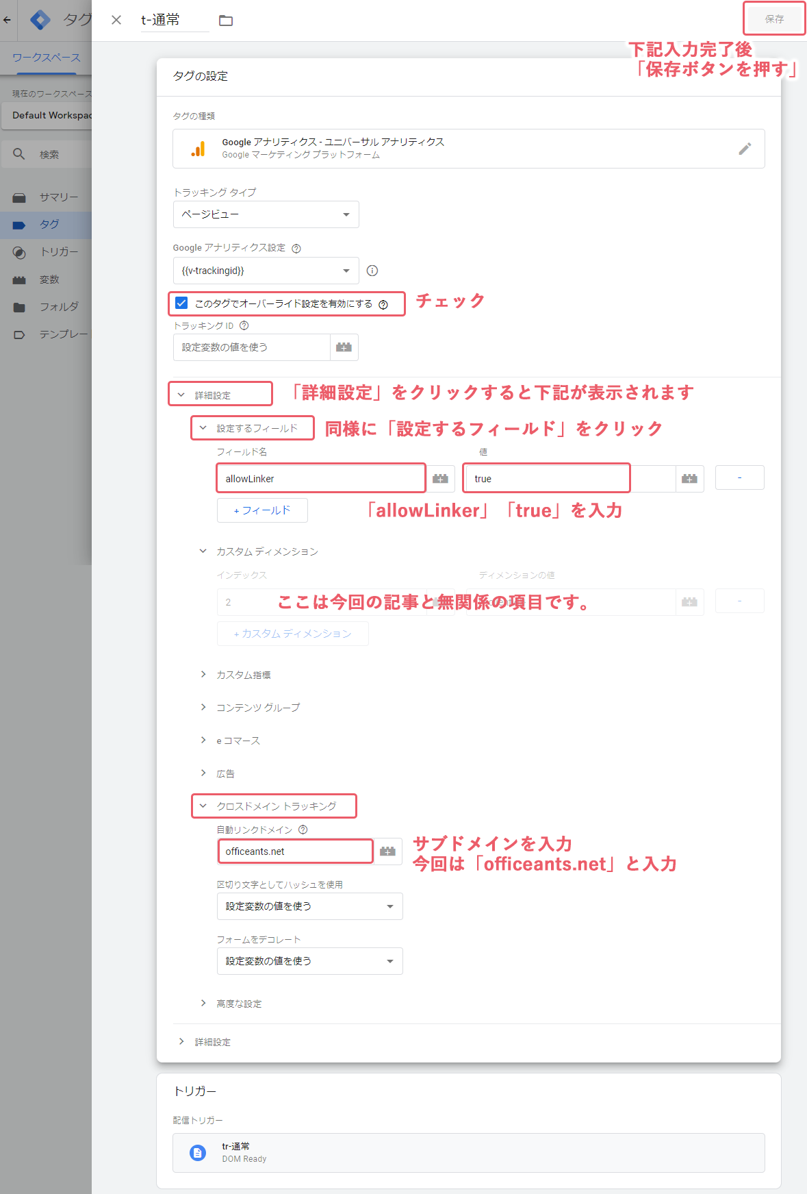Select タグ in the left sidebar
807x1194 pixels.
(x=46, y=225)
